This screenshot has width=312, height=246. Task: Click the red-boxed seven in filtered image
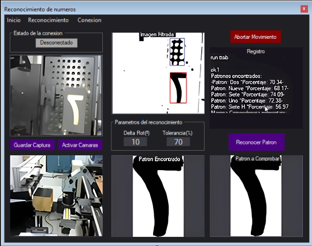178,88
